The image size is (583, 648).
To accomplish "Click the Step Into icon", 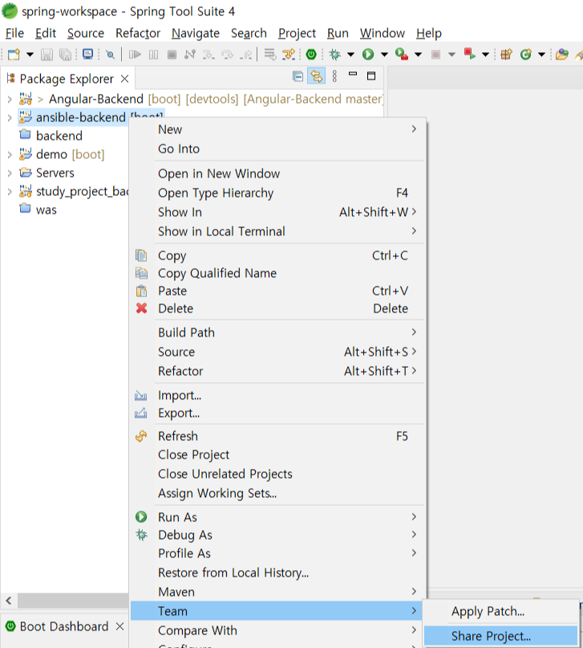I will coord(209,54).
